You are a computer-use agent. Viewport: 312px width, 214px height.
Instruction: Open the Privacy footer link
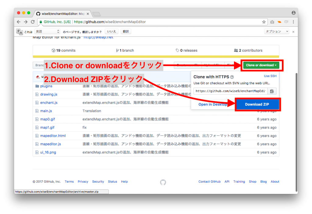pyautogui.click(x=83, y=182)
